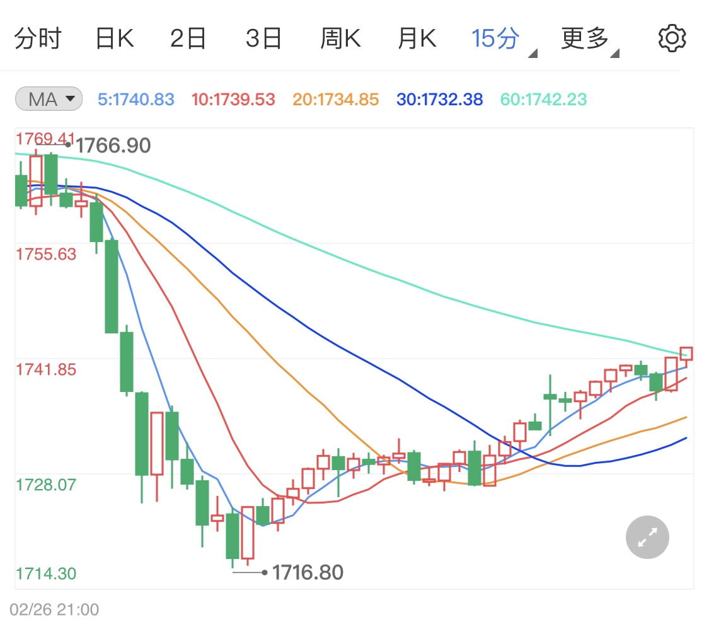Expand chart to fullscreen view

(647, 537)
